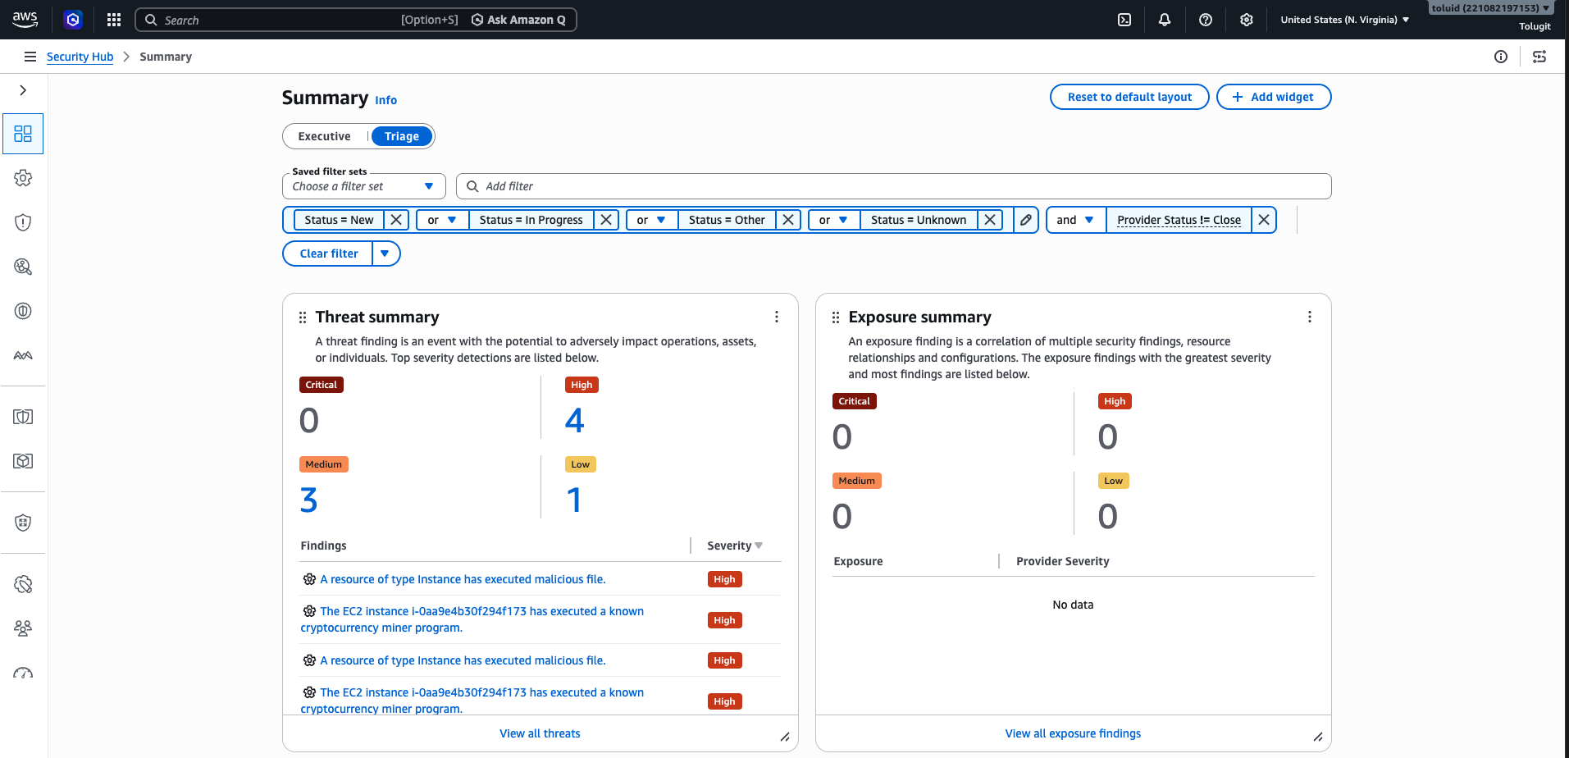Open the low severity threat count 1
The width and height of the screenshot is (1569, 758).
coord(574,500)
